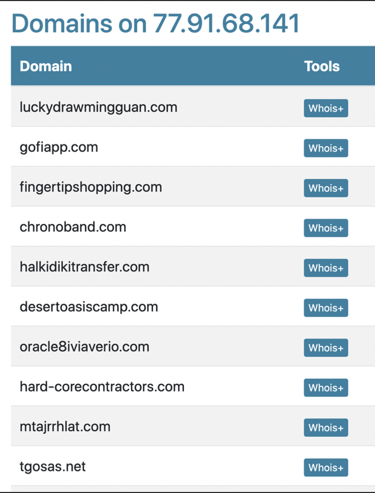Click the halkidikitransfer.com entry
375x493 pixels.
pyautogui.click(x=85, y=267)
